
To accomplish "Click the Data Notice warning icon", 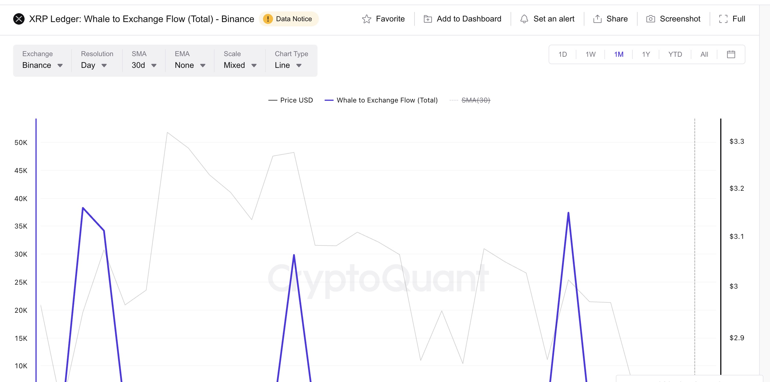I will pos(268,19).
